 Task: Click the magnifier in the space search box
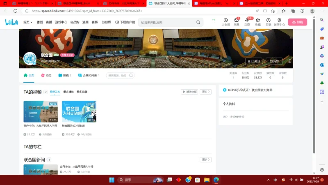click(x=131, y=76)
